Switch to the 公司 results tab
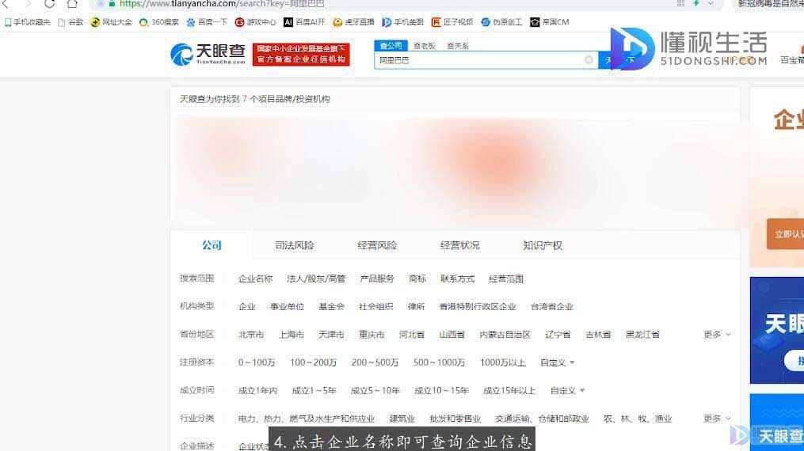Screen dimensions: 804x451 coord(211,246)
